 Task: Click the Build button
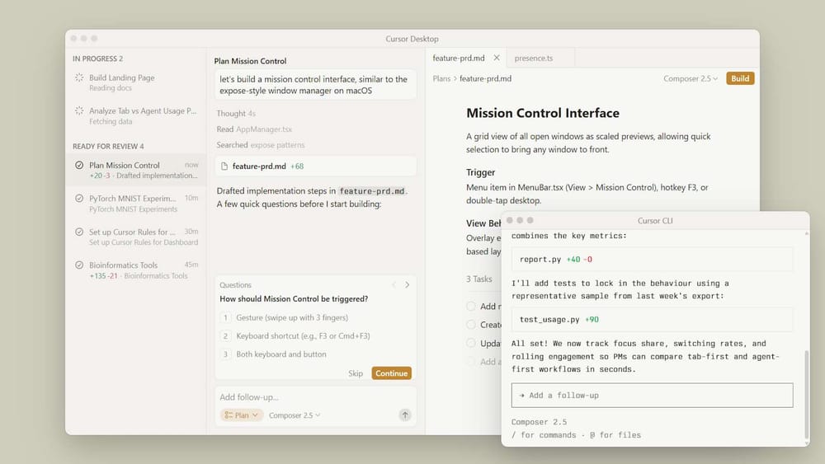coord(740,78)
